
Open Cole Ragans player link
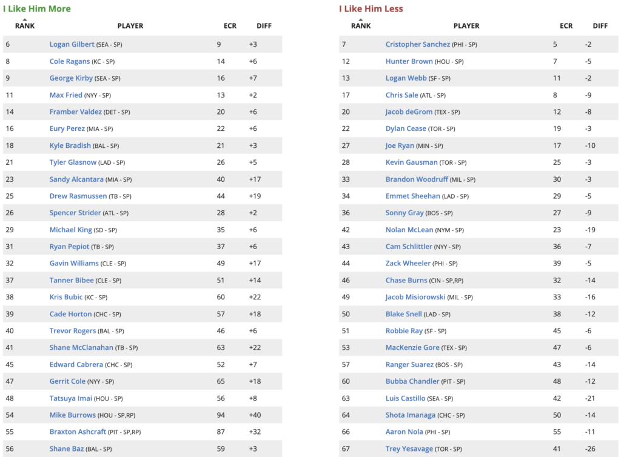click(x=70, y=62)
